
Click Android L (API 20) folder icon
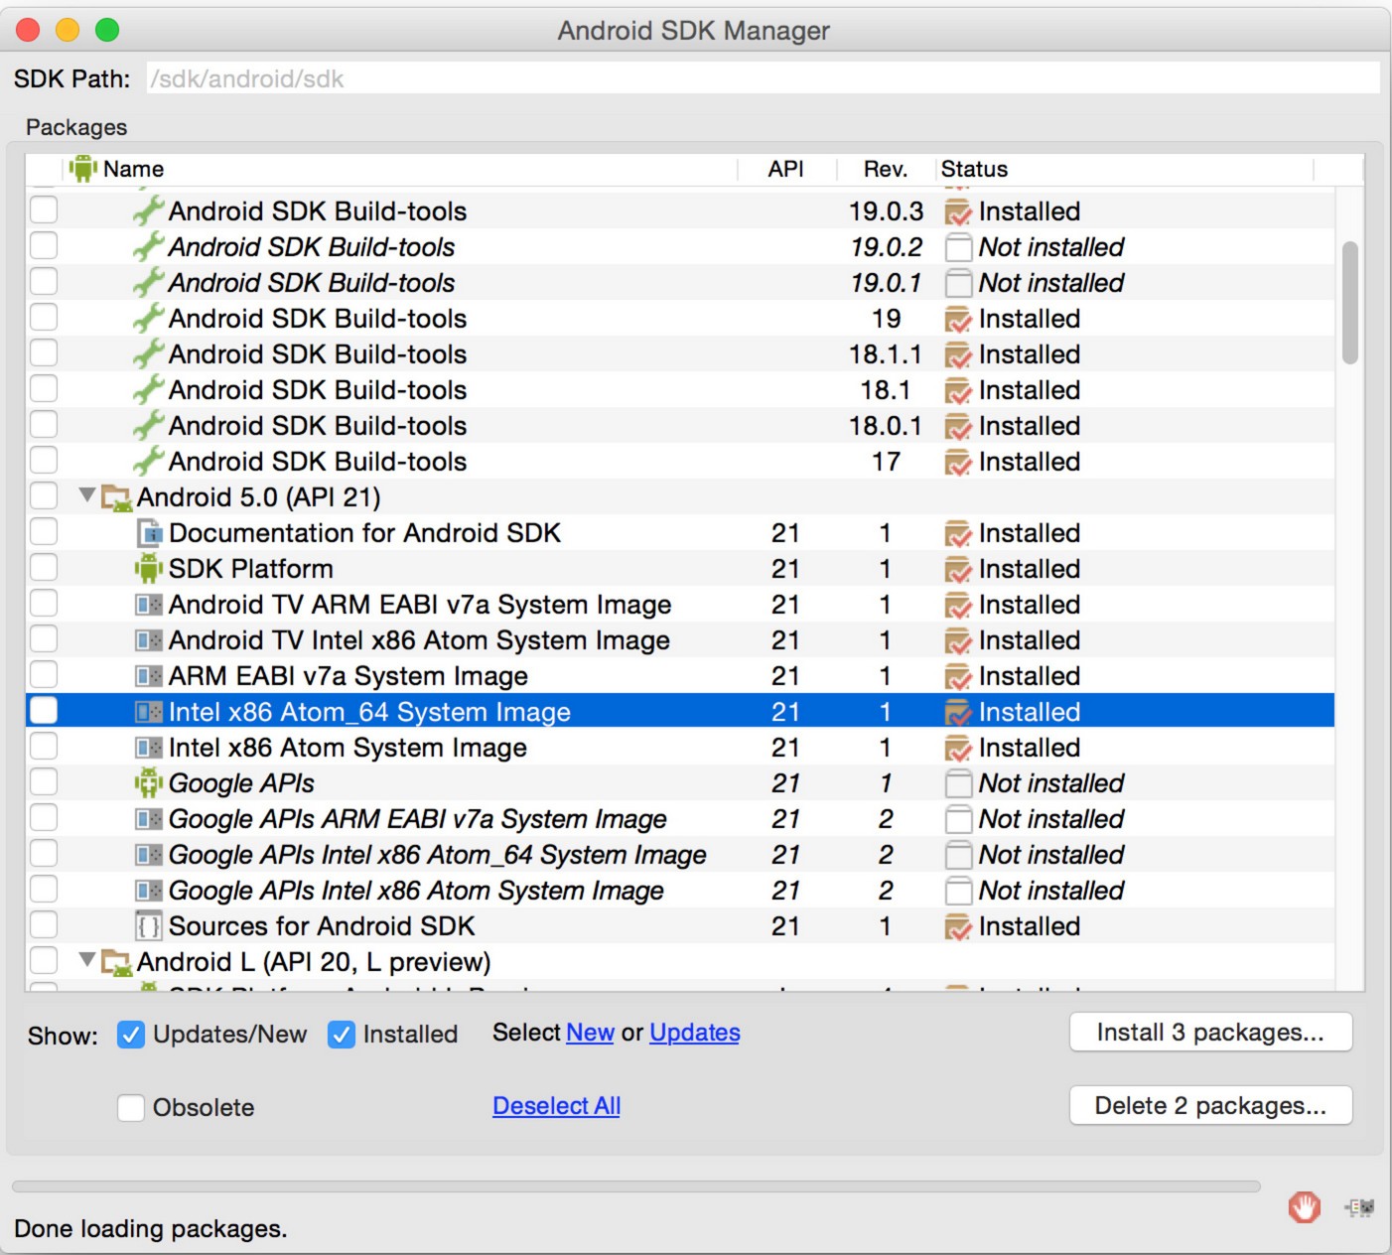click(x=117, y=963)
